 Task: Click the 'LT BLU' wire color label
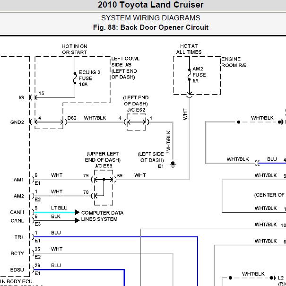pos(59,208)
